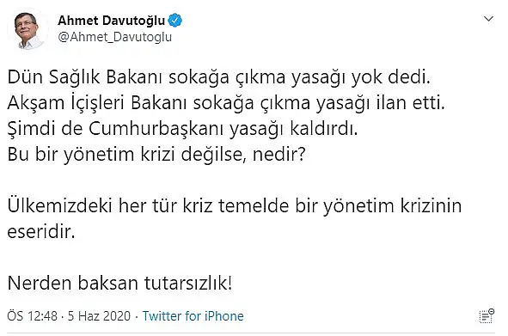Image resolution: width=508 pixels, height=336 pixels.
Task: Click the line starting with Akşam İçişleri Bakanı
Action: [x=226, y=104]
